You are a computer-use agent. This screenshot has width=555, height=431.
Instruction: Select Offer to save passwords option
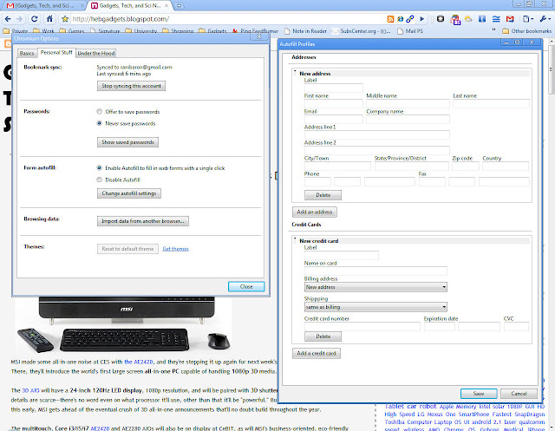point(100,112)
